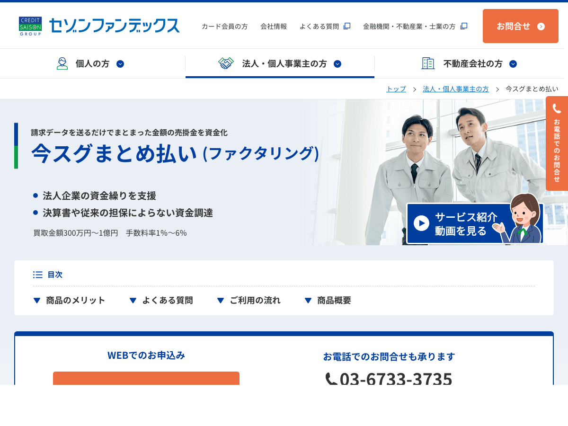Select 不動産会社の方 tab
This screenshot has width=568, height=426.
click(469, 63)
